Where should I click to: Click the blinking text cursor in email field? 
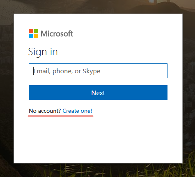point(33,71)
